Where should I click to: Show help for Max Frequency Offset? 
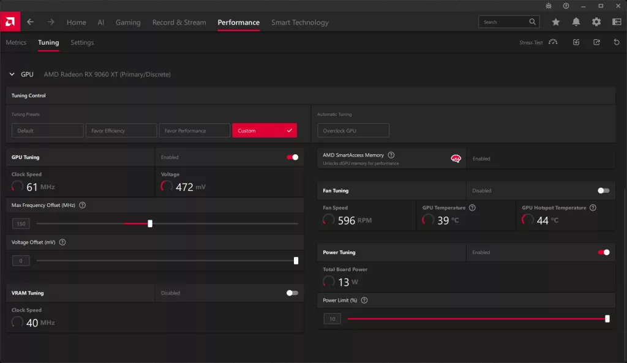[83, 205]
